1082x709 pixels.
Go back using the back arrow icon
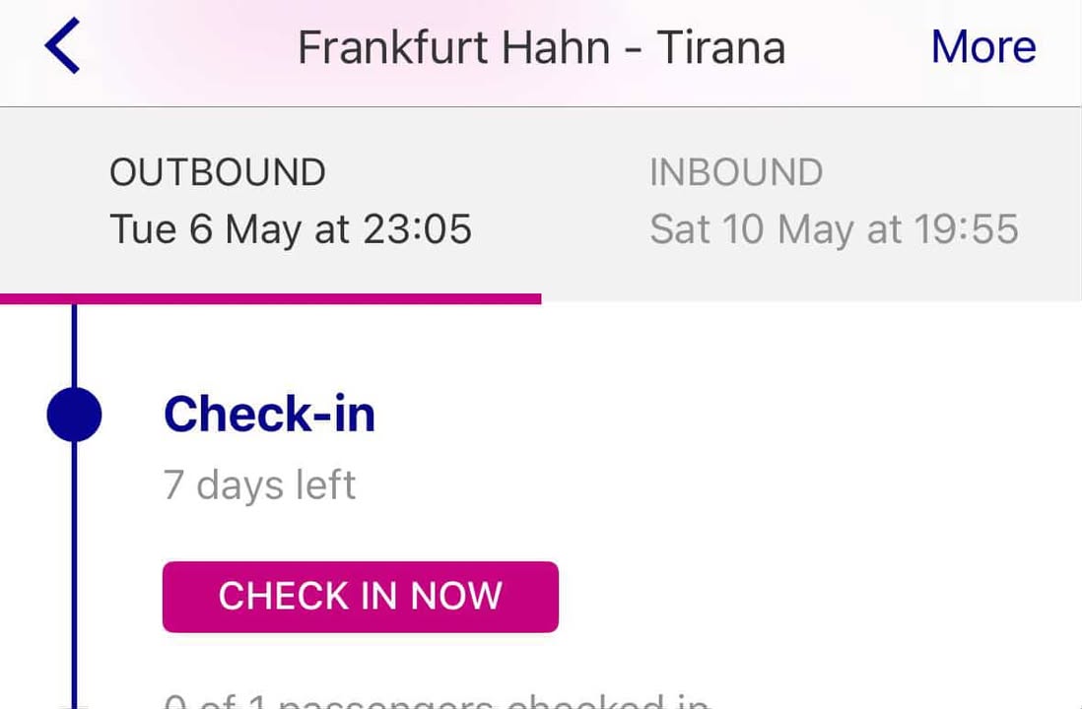62,45
